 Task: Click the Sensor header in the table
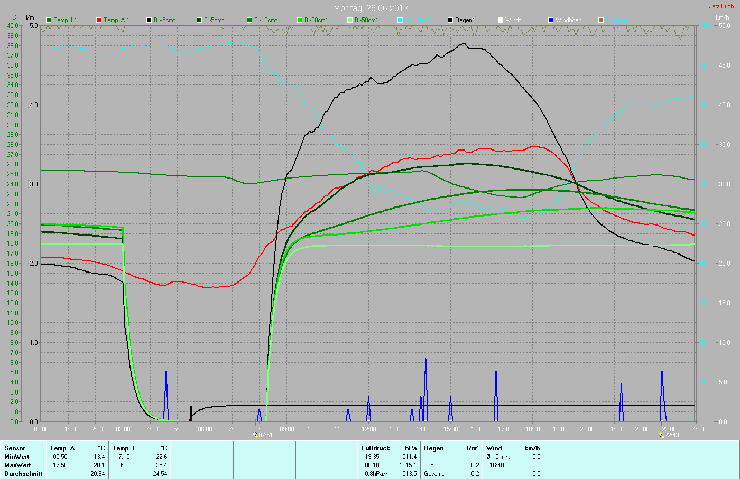click(15, 448)
